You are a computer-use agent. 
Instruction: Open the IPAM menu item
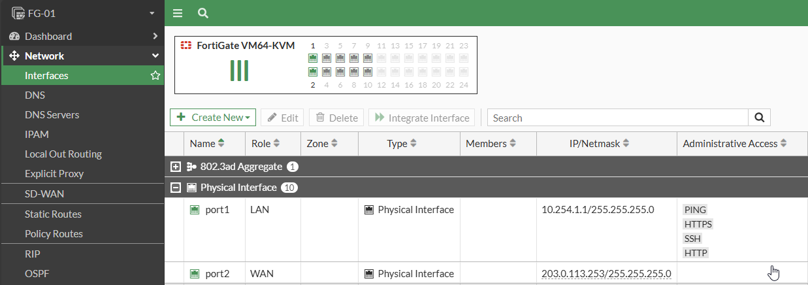[x=82, y=135]
